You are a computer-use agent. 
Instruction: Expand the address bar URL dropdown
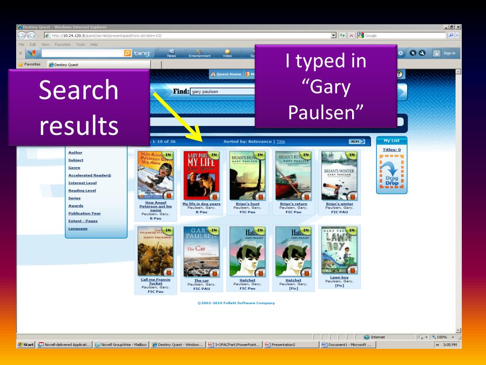(x=334, y=35)
